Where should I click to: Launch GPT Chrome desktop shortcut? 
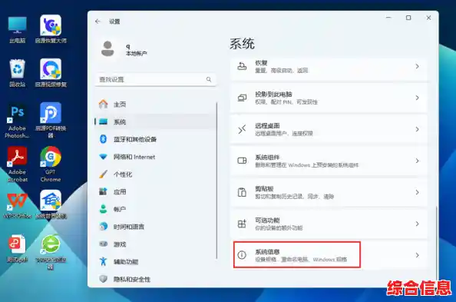click(51, 164)
